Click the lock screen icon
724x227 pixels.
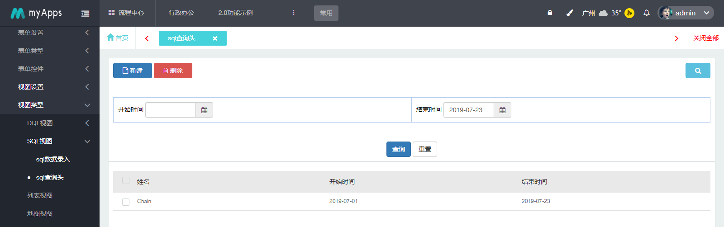[550, 13]
